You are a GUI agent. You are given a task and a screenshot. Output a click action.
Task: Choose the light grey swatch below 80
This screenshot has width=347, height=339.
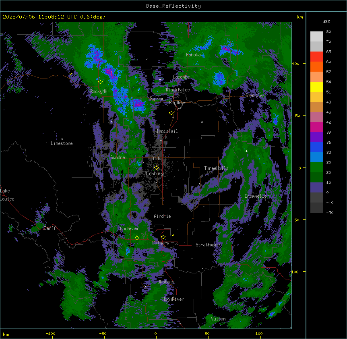tap(316, 37)
